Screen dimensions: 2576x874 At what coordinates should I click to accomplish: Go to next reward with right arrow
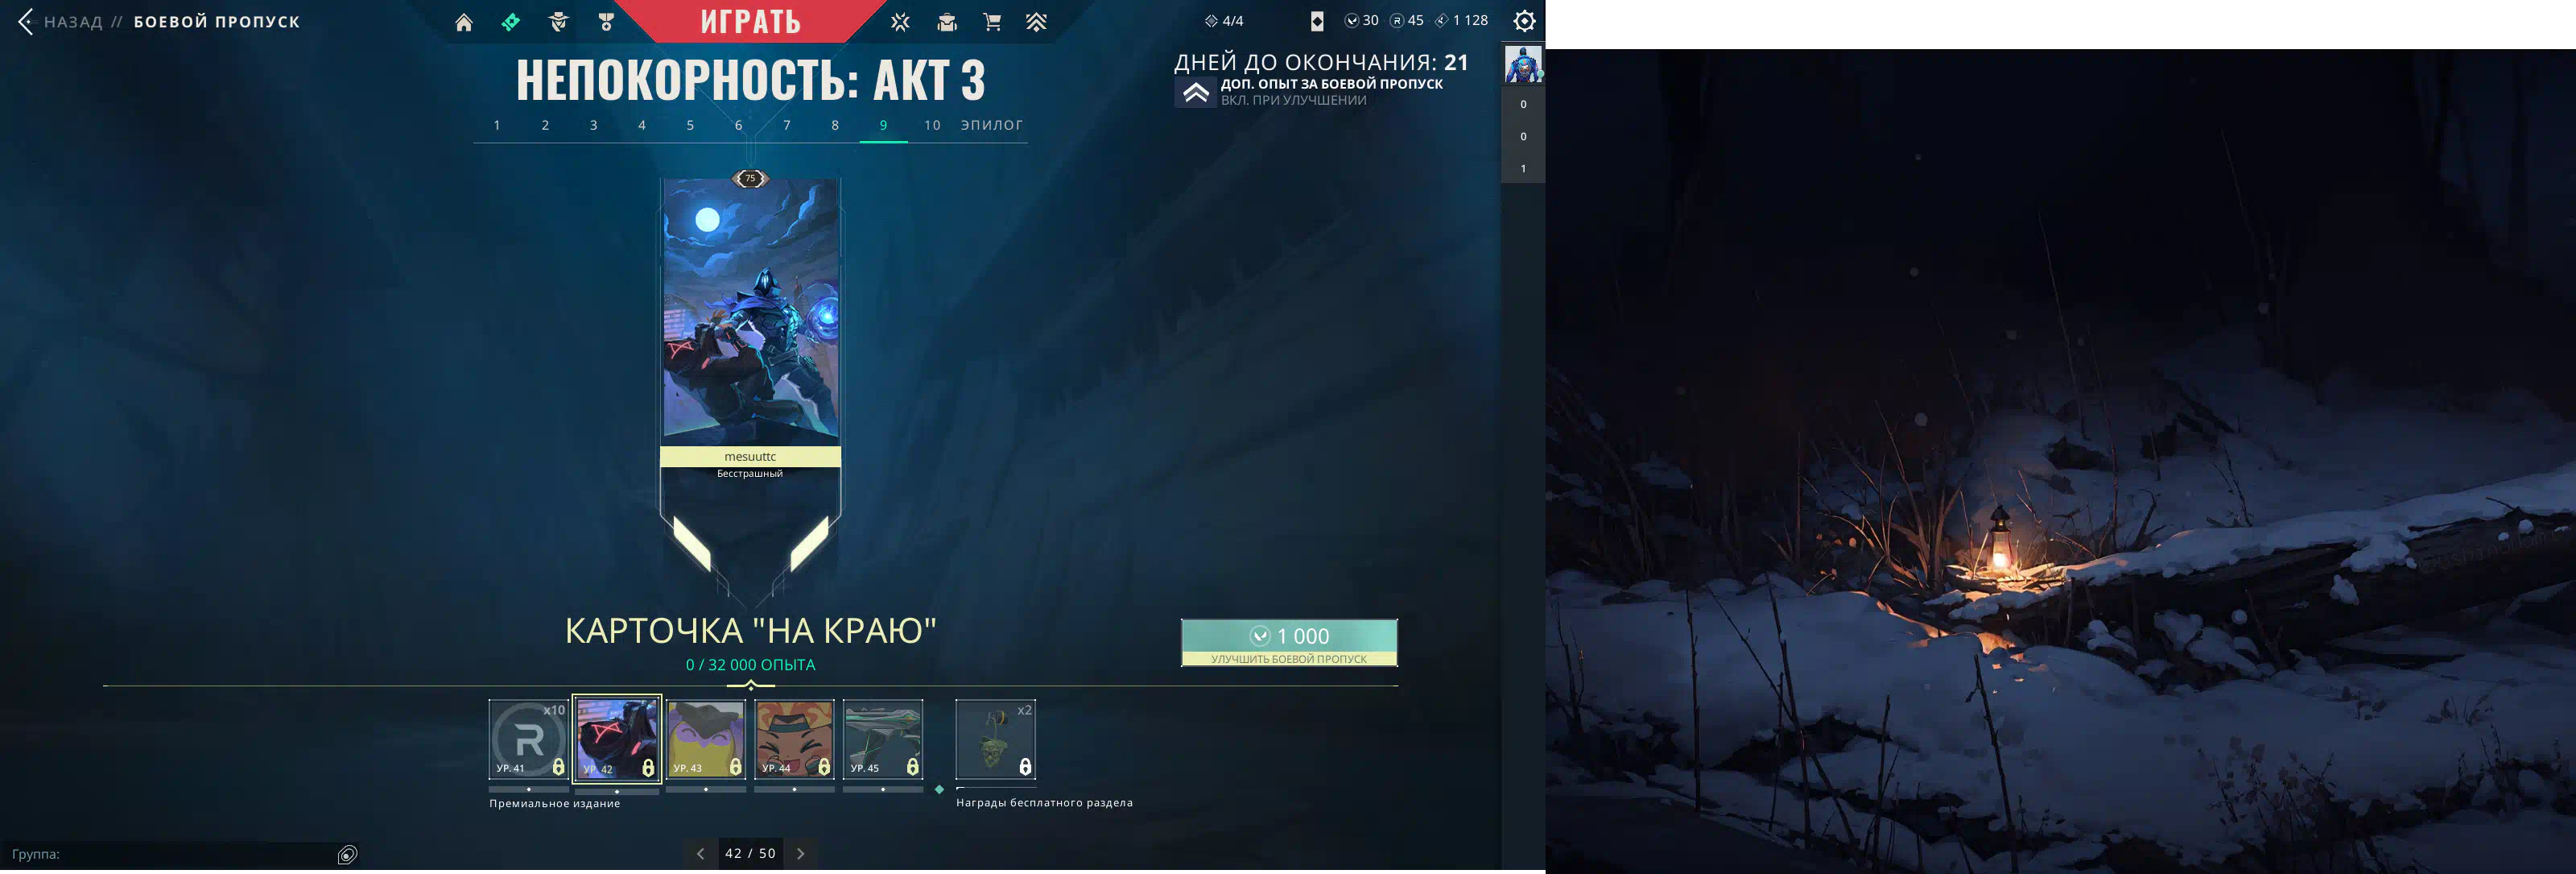point(800,853)
